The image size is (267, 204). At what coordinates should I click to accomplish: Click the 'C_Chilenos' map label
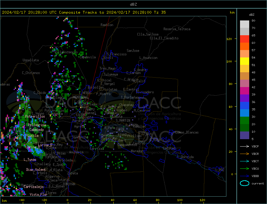pyautogui.click(x=31, y=73)
